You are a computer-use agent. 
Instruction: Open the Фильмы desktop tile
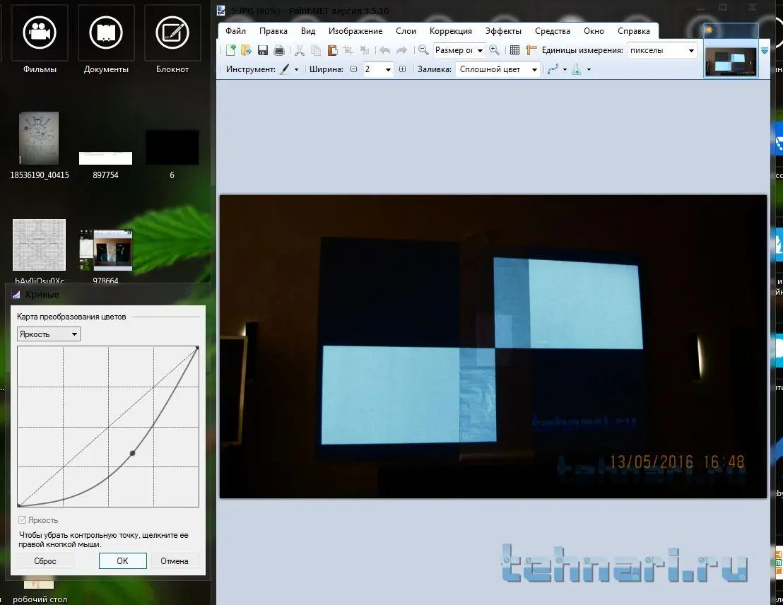pos(40,40)
